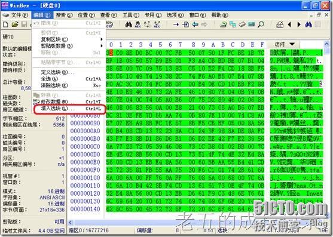Click offset row 000000100

tap(85, 178)
